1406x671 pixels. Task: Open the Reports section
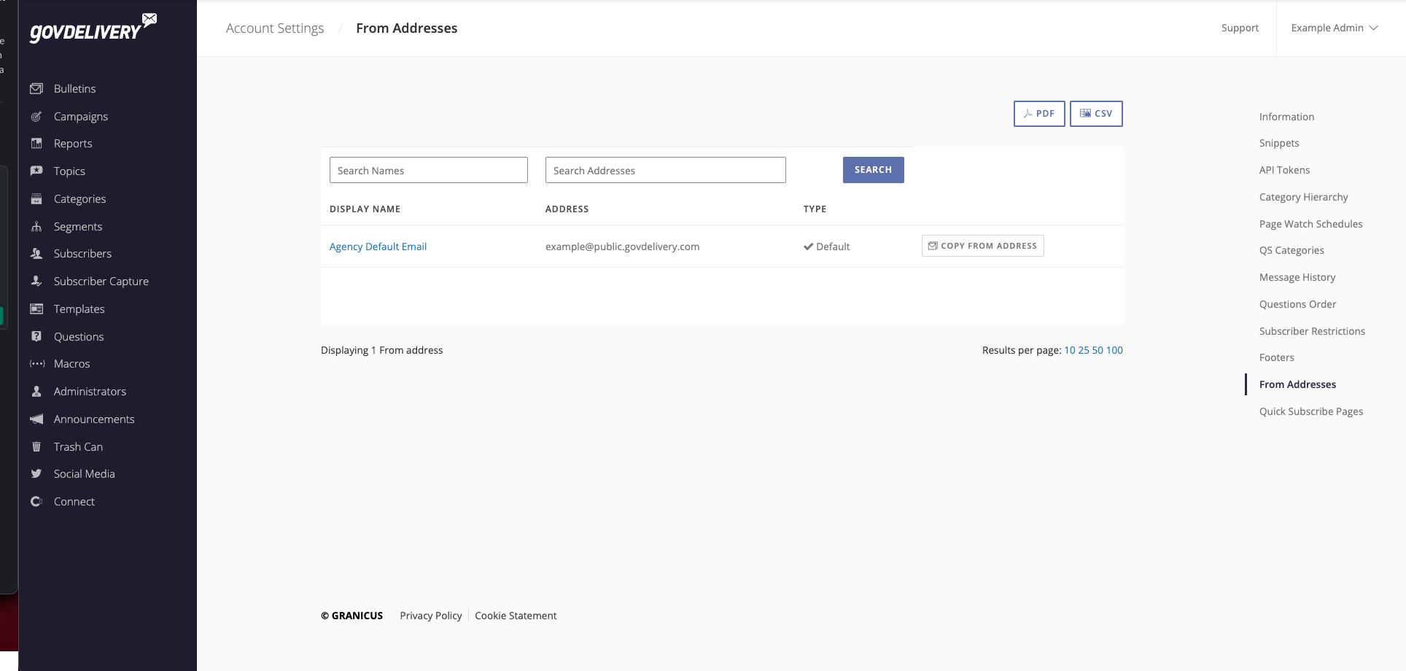(x=72, y=143)
